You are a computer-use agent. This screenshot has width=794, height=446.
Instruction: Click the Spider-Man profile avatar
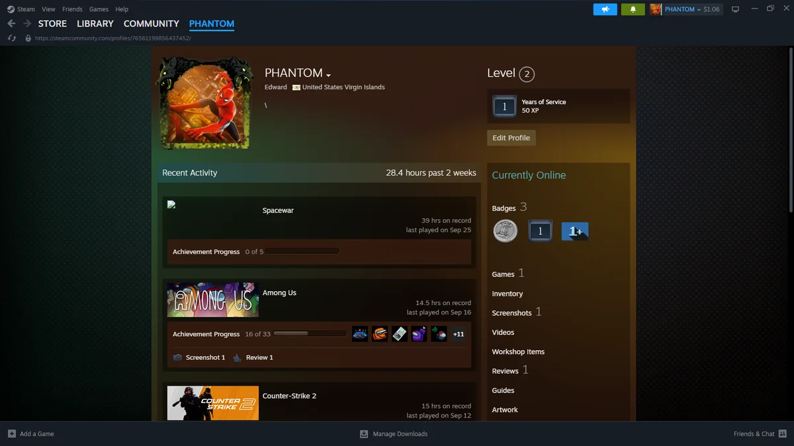204,103
